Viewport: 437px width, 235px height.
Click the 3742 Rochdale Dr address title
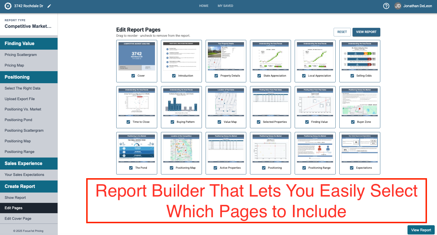pos(29,6)
